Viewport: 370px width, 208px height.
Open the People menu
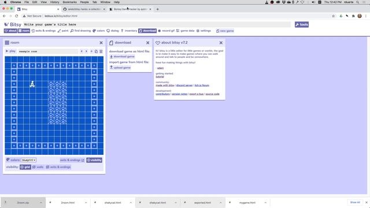[84, 2]
